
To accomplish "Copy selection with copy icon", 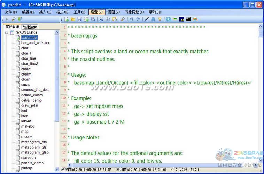I will (108, 19).
